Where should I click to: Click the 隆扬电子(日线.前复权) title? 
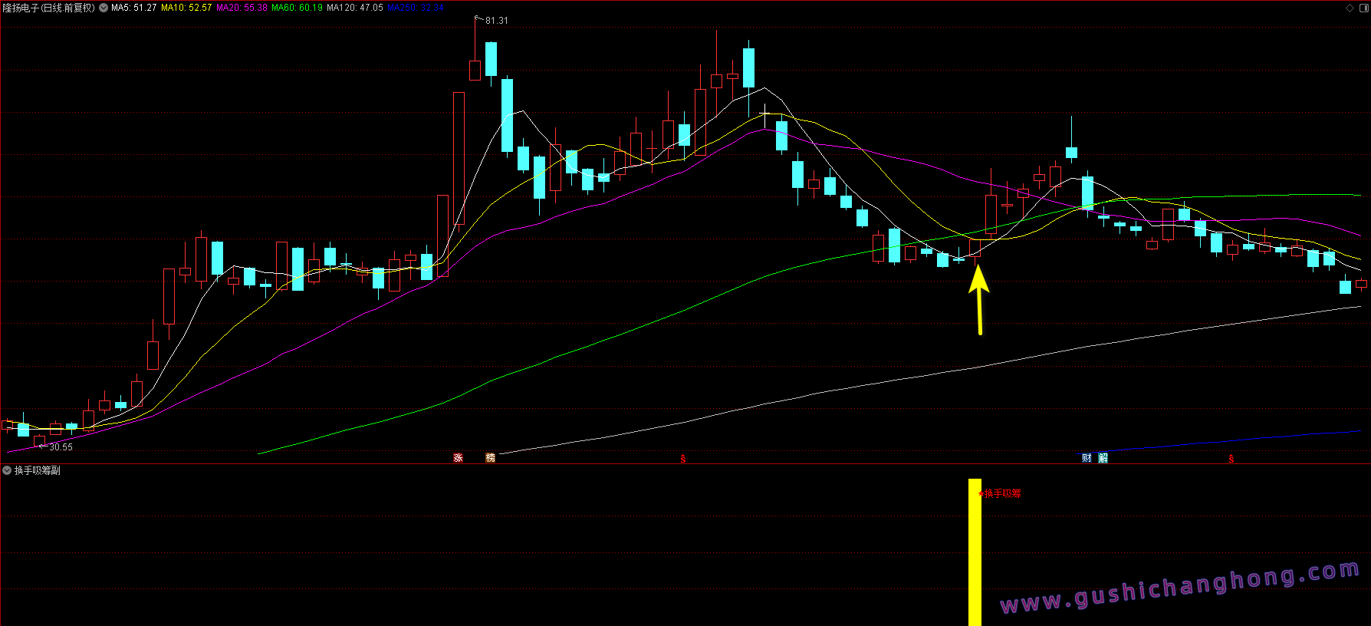click(x=48, y=8)
